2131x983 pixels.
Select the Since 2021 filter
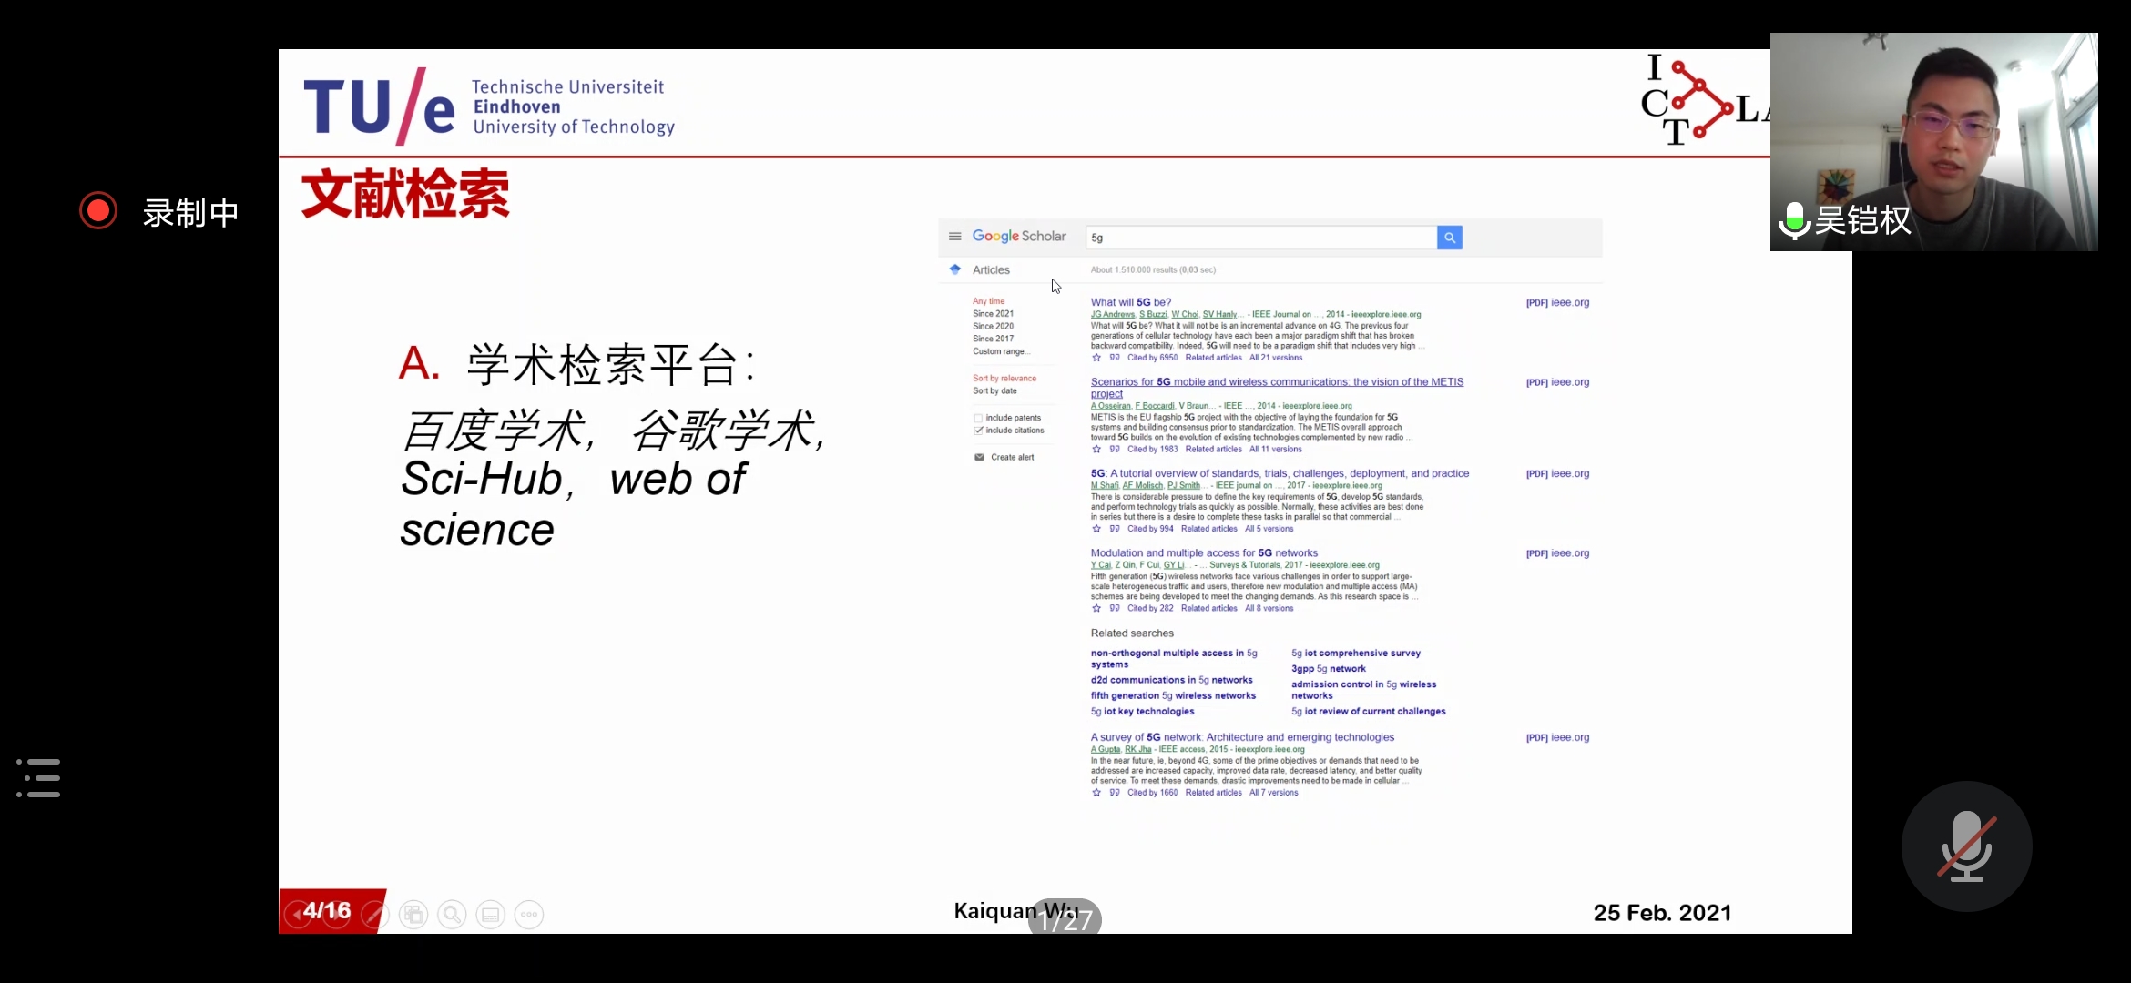(x=993, y=313)
